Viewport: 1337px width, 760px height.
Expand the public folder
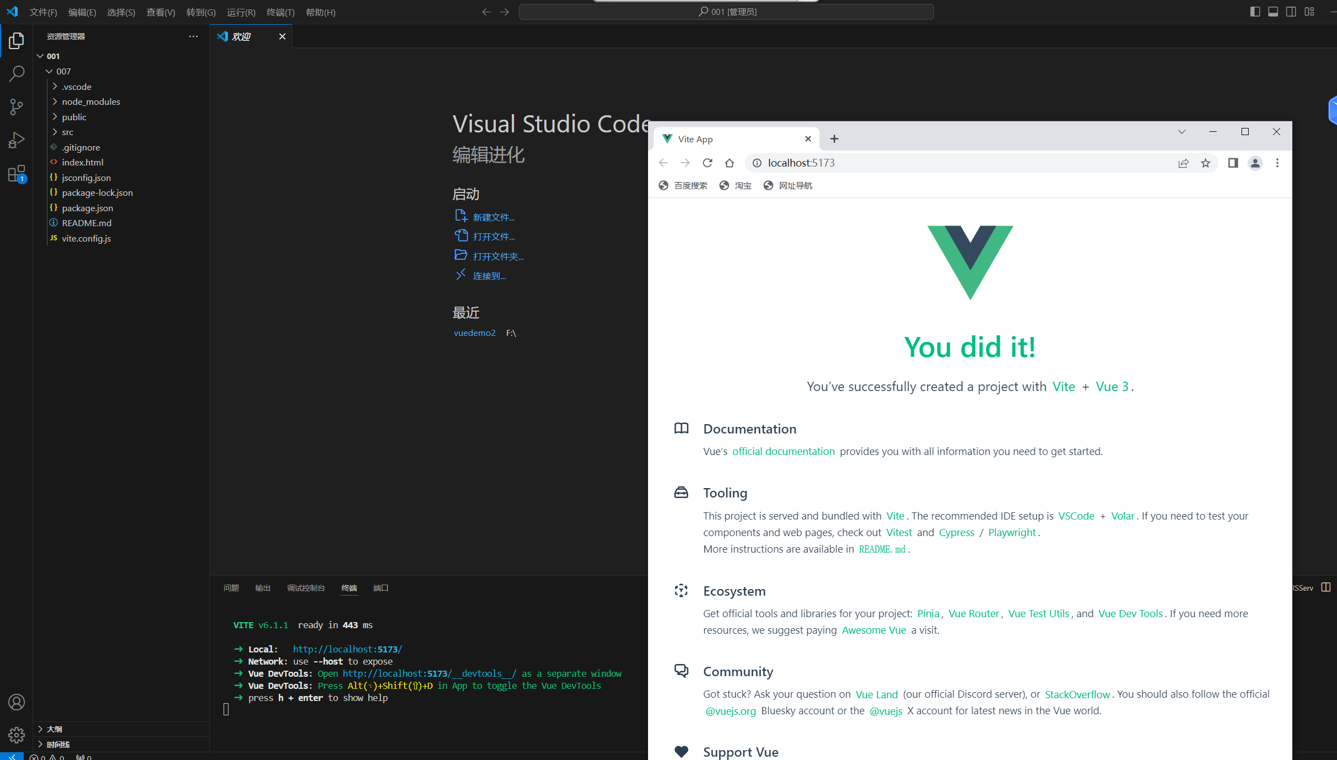pyautogui.click(x=55, y=117)
